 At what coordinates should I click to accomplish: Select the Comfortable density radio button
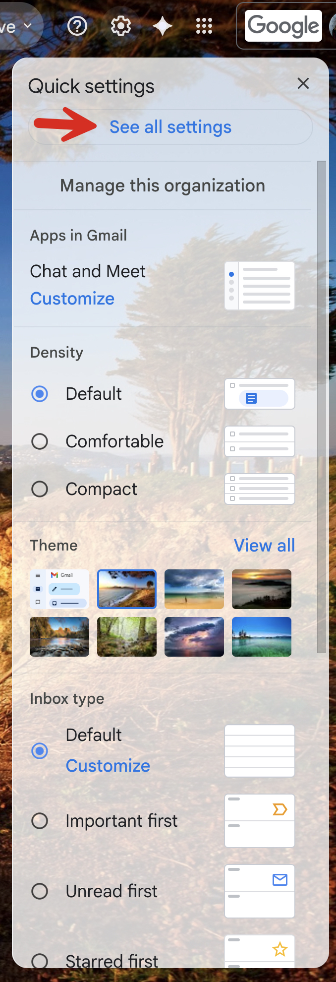tap(40, 441)
